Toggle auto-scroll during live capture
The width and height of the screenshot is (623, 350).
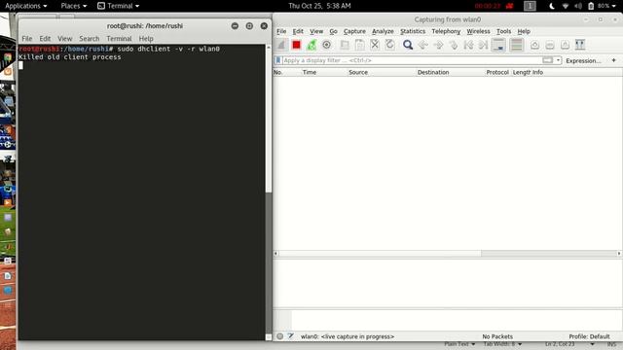click(x=498, y=45)
